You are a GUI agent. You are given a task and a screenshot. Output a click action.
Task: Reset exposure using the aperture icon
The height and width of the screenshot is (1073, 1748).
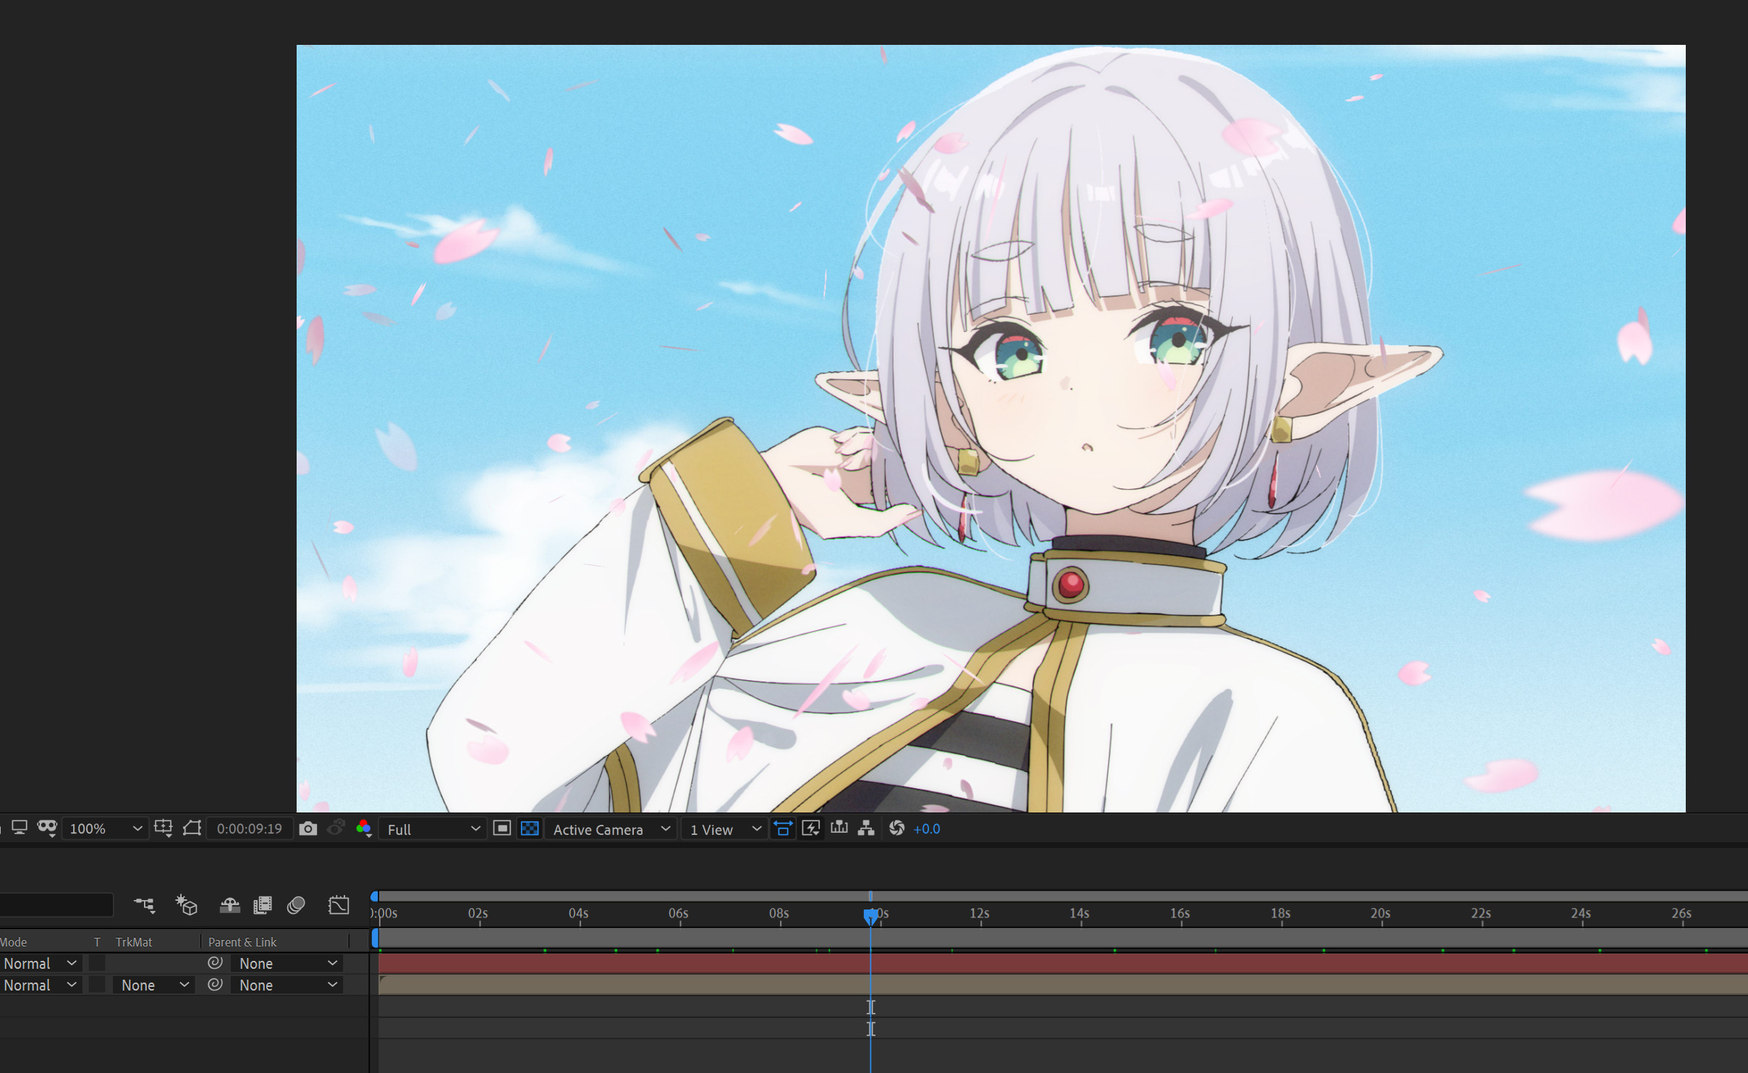click(x=897, y=828)
